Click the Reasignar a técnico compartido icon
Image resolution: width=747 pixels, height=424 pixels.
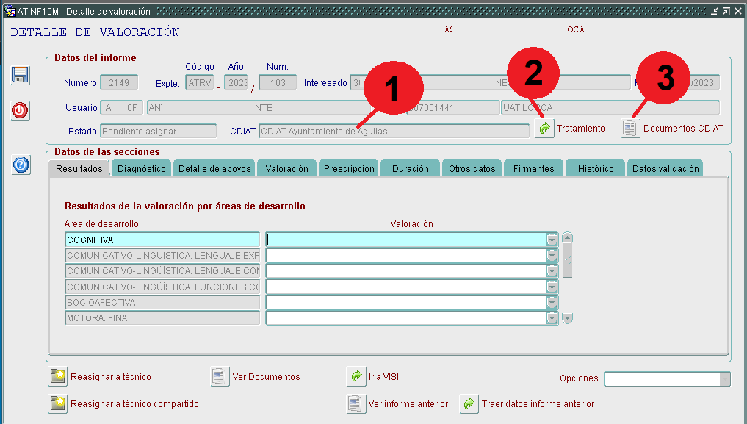[x=58, y=404]
